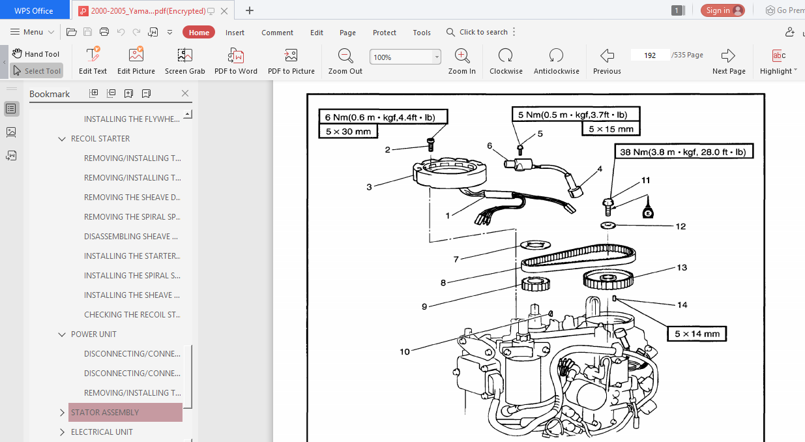Expand the quick access toolbar dropdown
The height and width of the screenshot is (442, 805).
tap(170, 32)
